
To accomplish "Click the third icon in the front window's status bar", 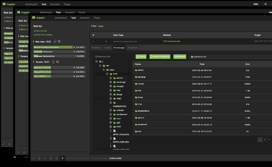I will [x=45, y=158].
